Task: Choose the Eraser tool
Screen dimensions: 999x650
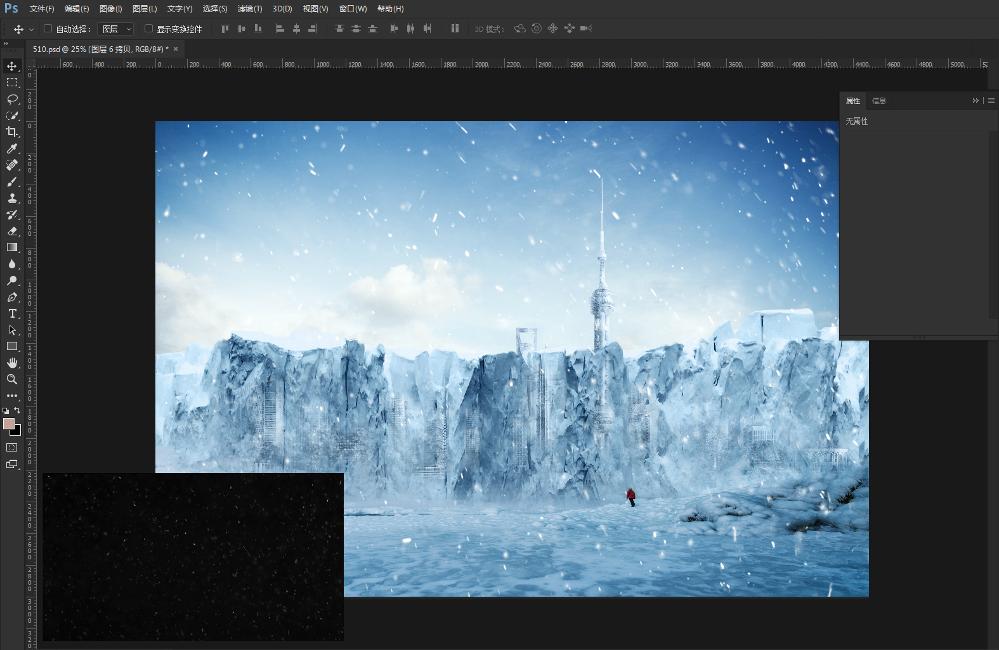Action: (x=12, y=231)
